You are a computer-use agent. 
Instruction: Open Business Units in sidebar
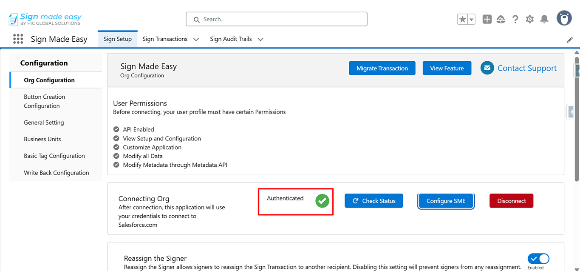[56, 139]
